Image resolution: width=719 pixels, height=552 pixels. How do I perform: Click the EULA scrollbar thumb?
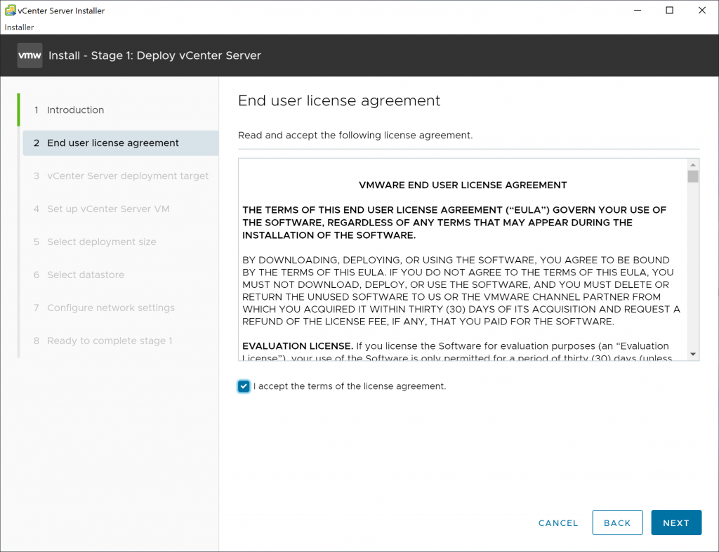click(693, 176)
